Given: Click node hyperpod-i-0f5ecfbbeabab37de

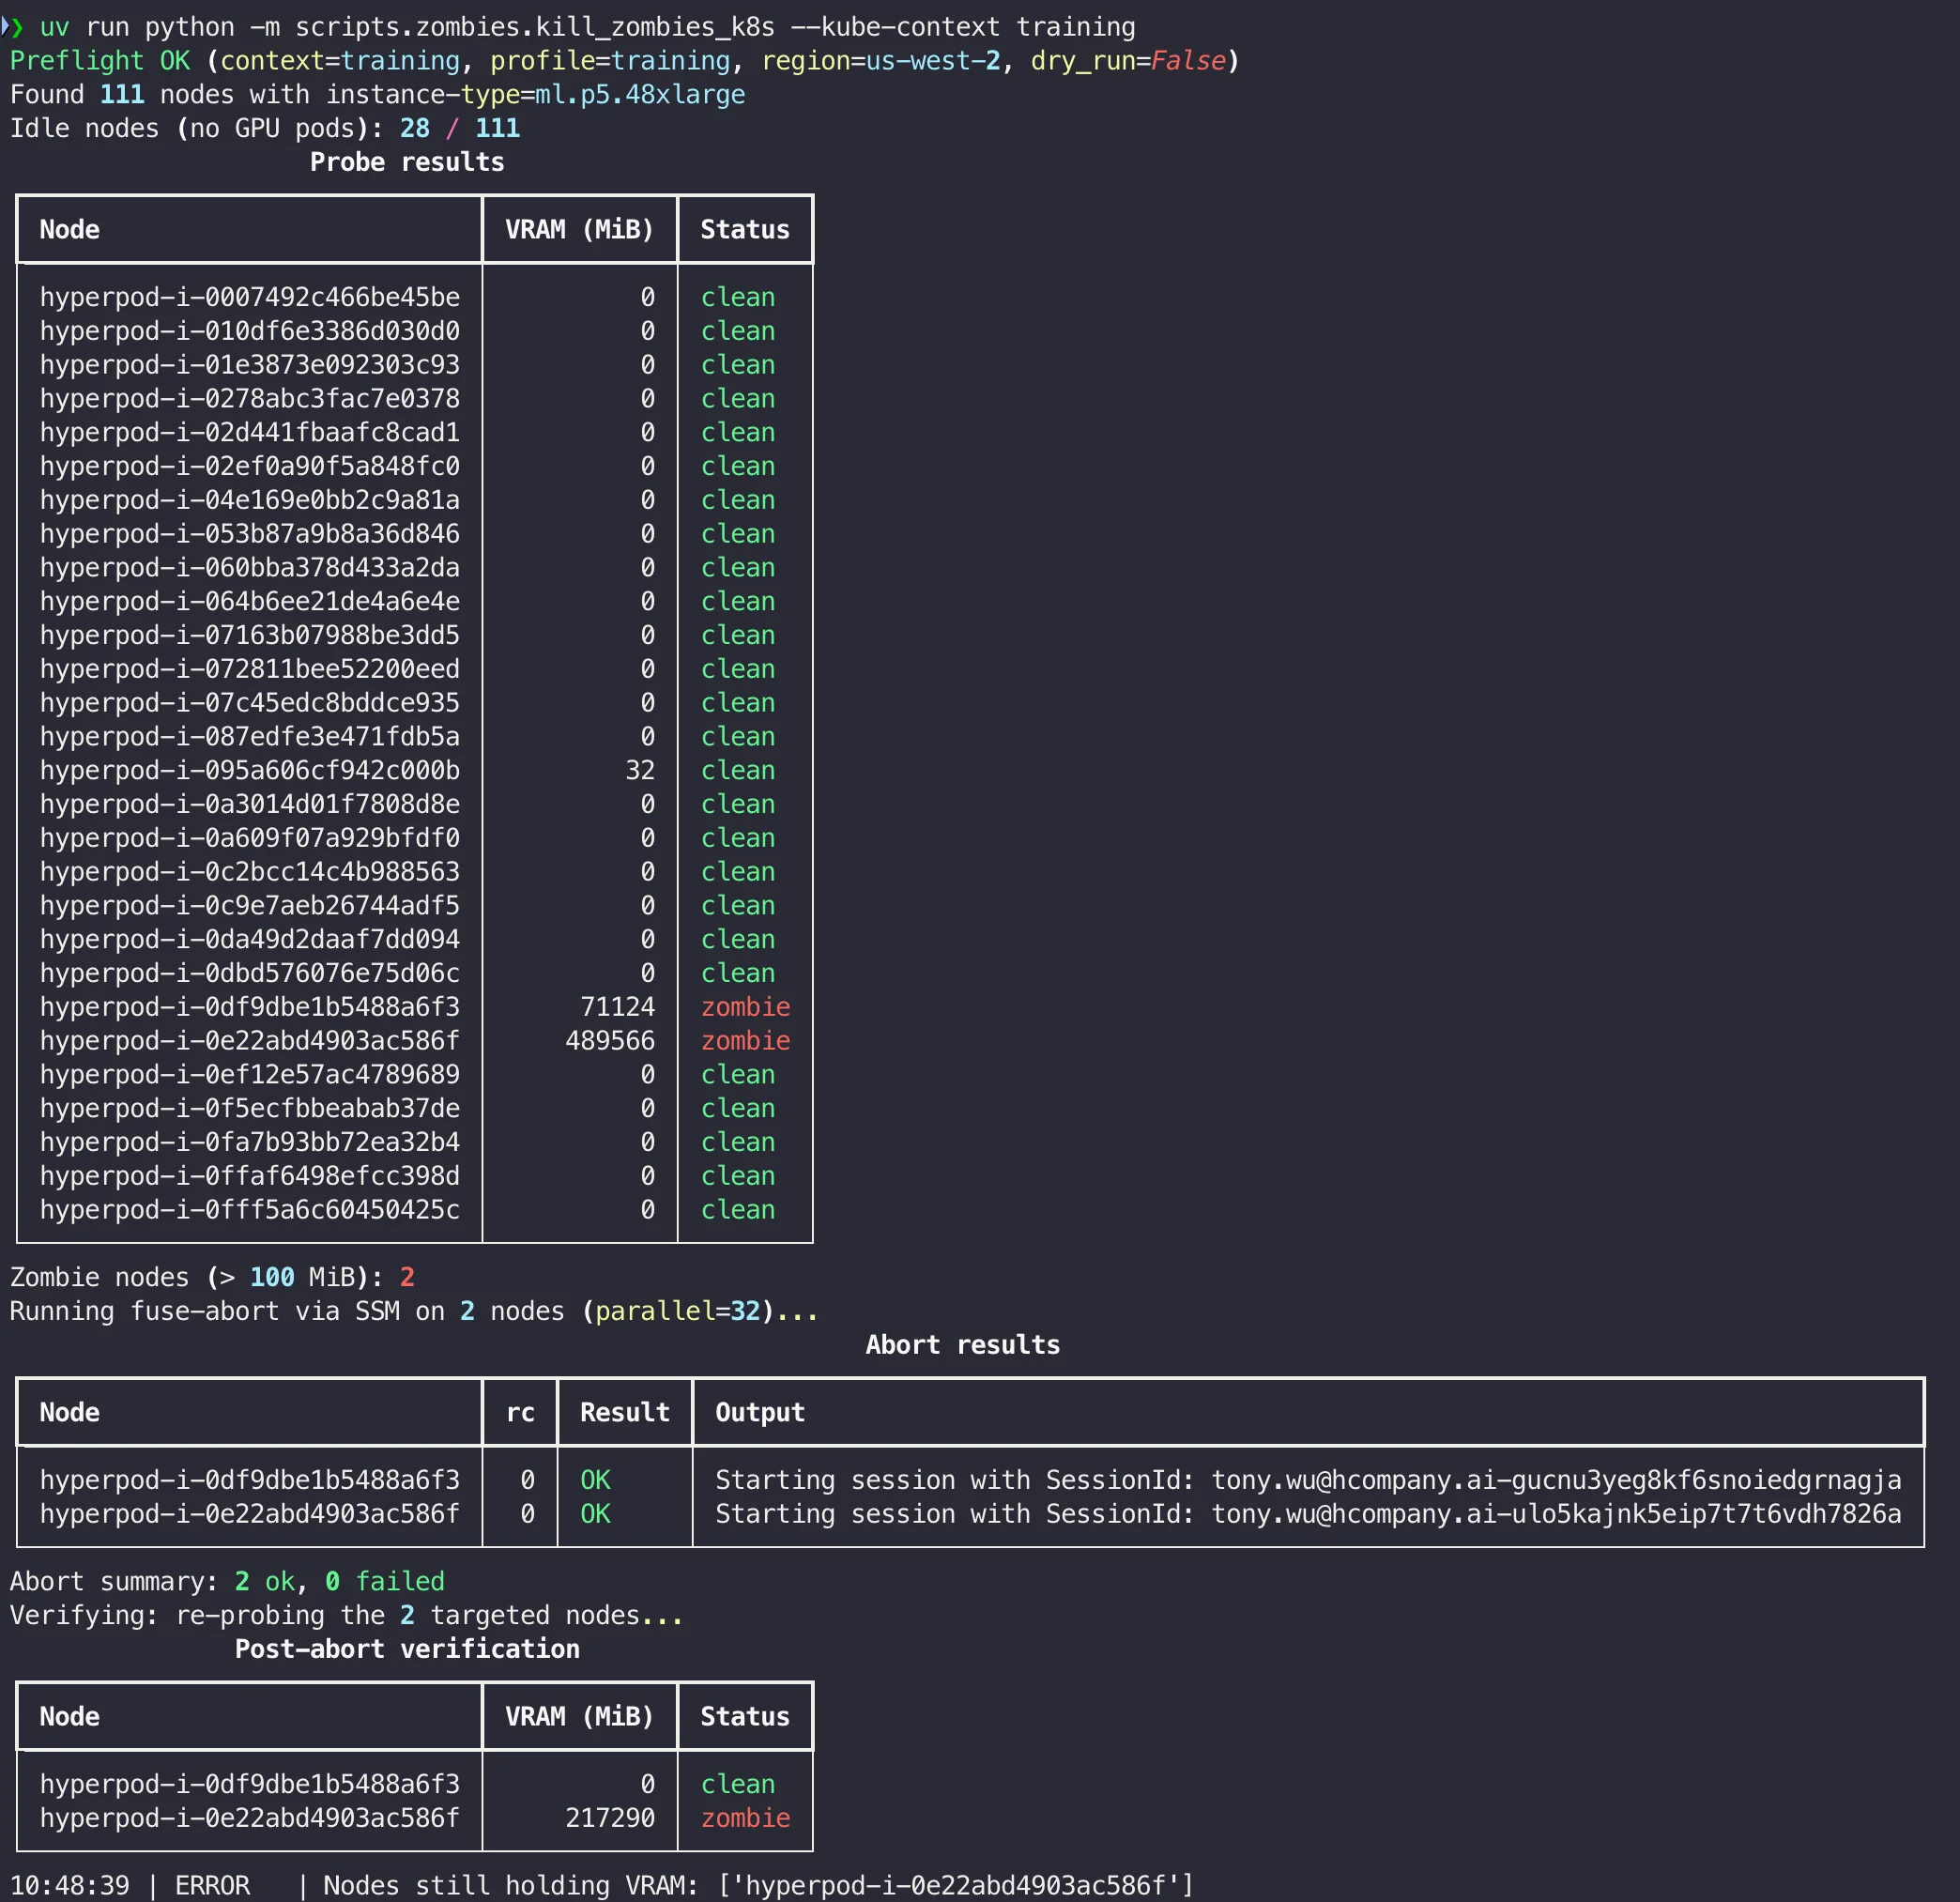Looking at the screenshot, I should [x=250, y=1108].
